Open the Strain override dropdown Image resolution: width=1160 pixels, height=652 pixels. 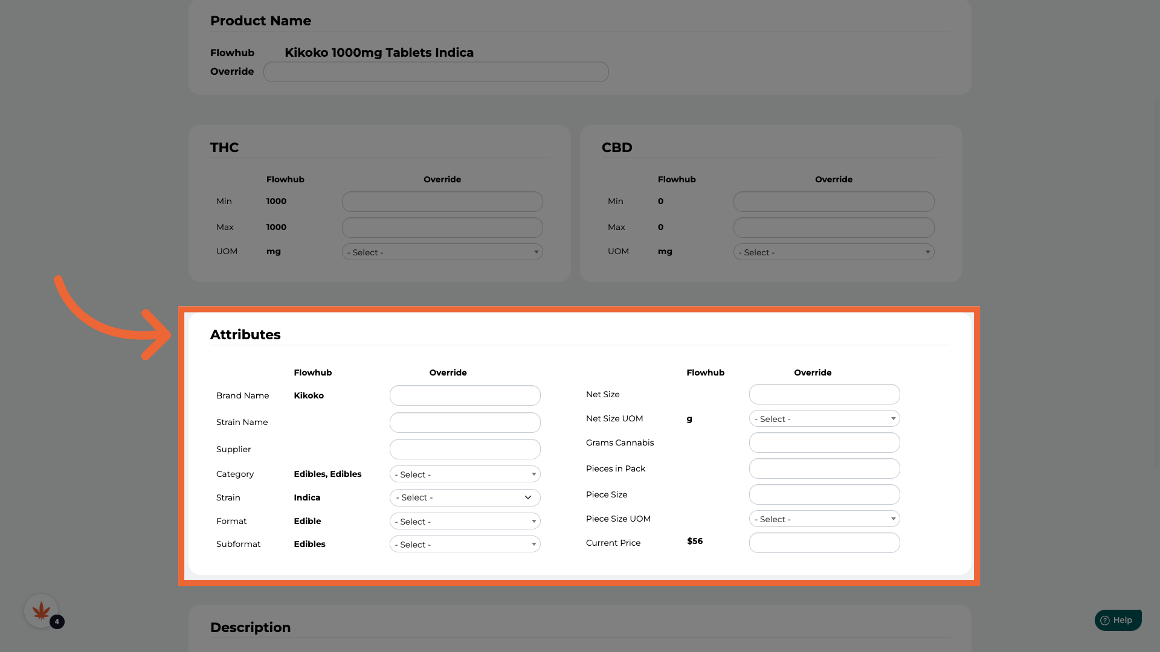pyautogui.click(x=465, y=497)
